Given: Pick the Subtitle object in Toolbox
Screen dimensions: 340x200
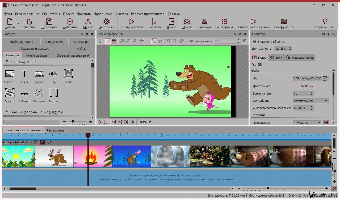Looking at the screenshot, I should point(24,93).
